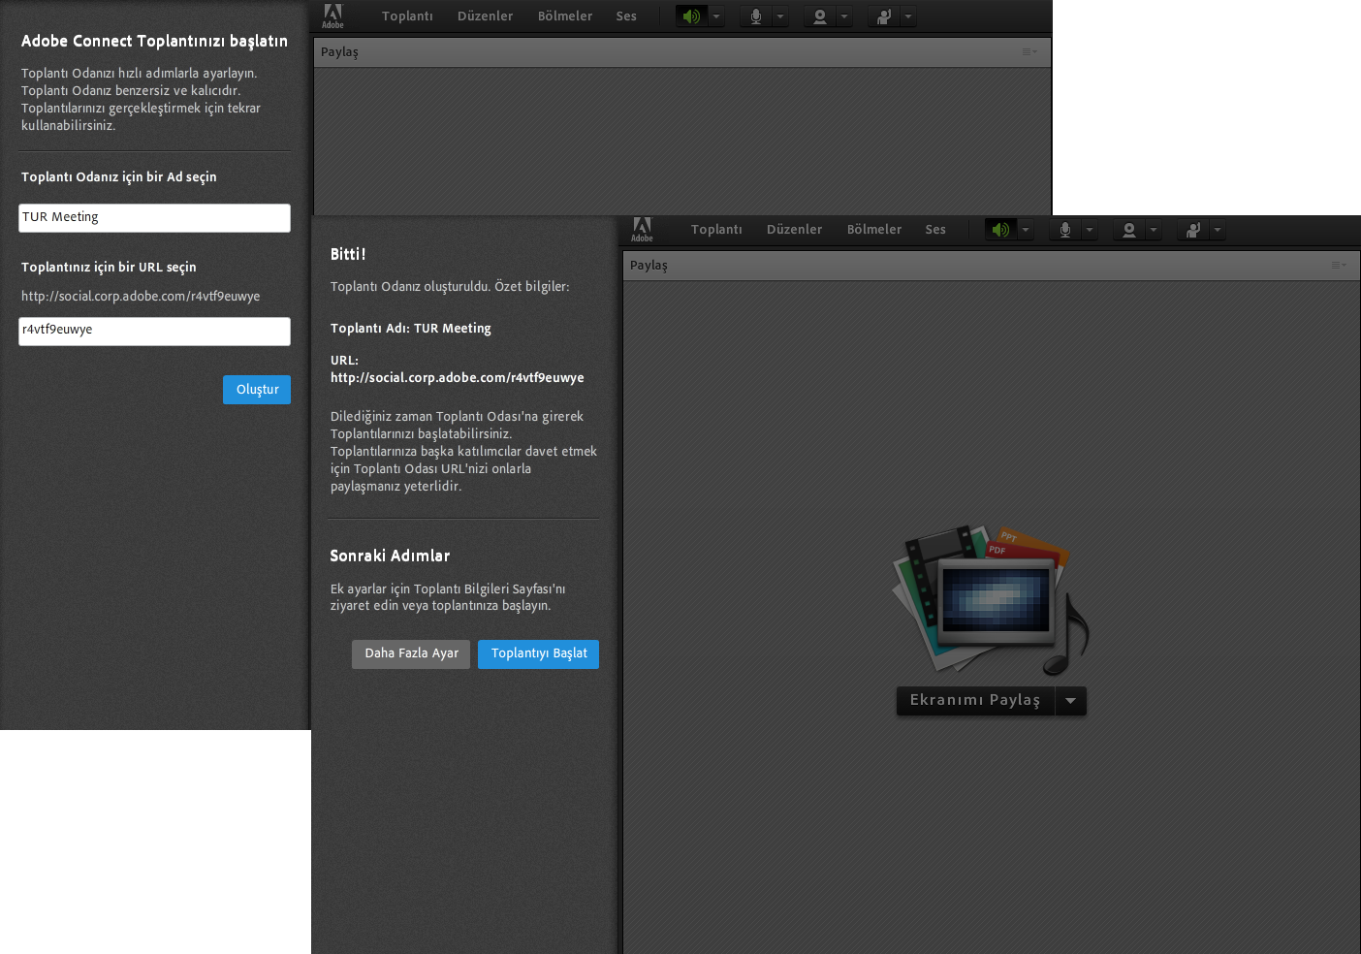Expand microphone options arrow in the Oluştur setup window
Screen dimensions: 1361x954
pos(779,16)
